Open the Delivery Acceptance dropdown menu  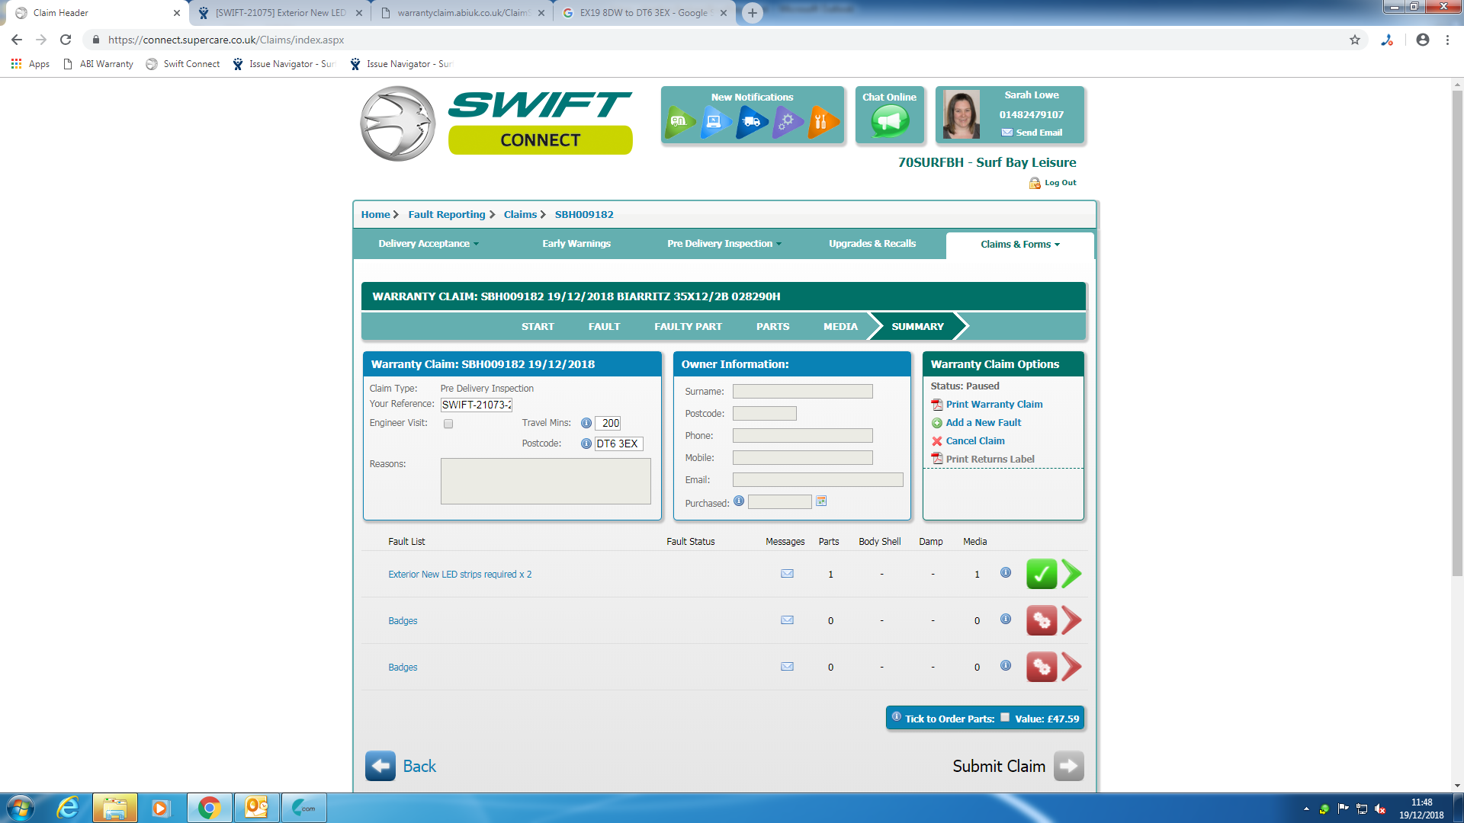(x=428, y=244)
